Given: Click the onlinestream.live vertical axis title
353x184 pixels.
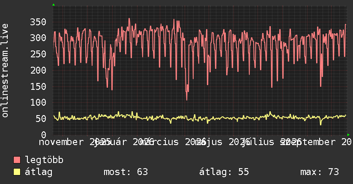Looking at the screenshot, I should pyautogui.click(x=5, y=71).
